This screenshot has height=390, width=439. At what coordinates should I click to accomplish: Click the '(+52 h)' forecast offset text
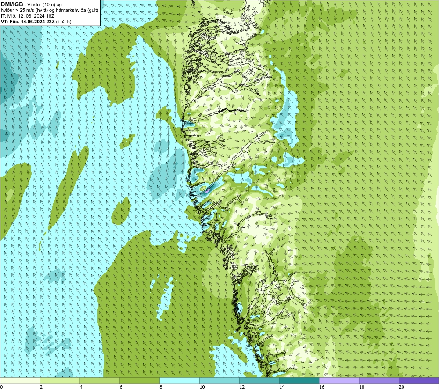(64, 22)
